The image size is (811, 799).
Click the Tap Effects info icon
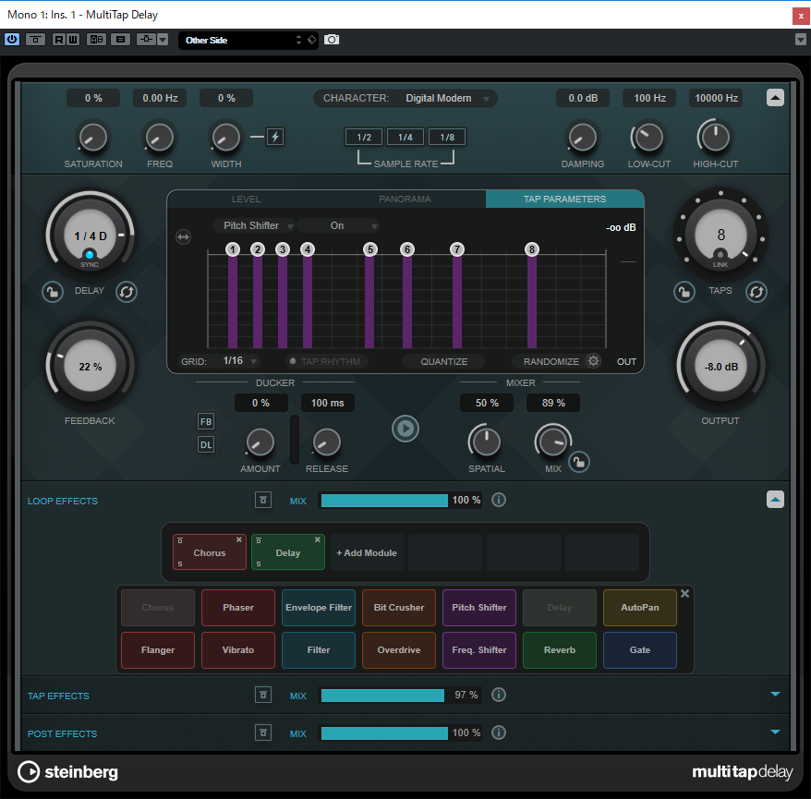(498, 695)
